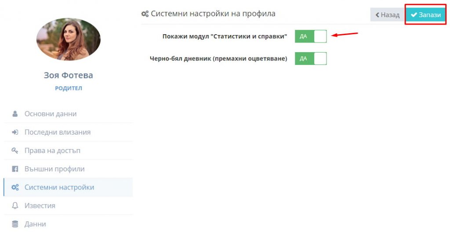Click Зоя Фотева's profile photo

pyautogui.click(x=68, y=39)
